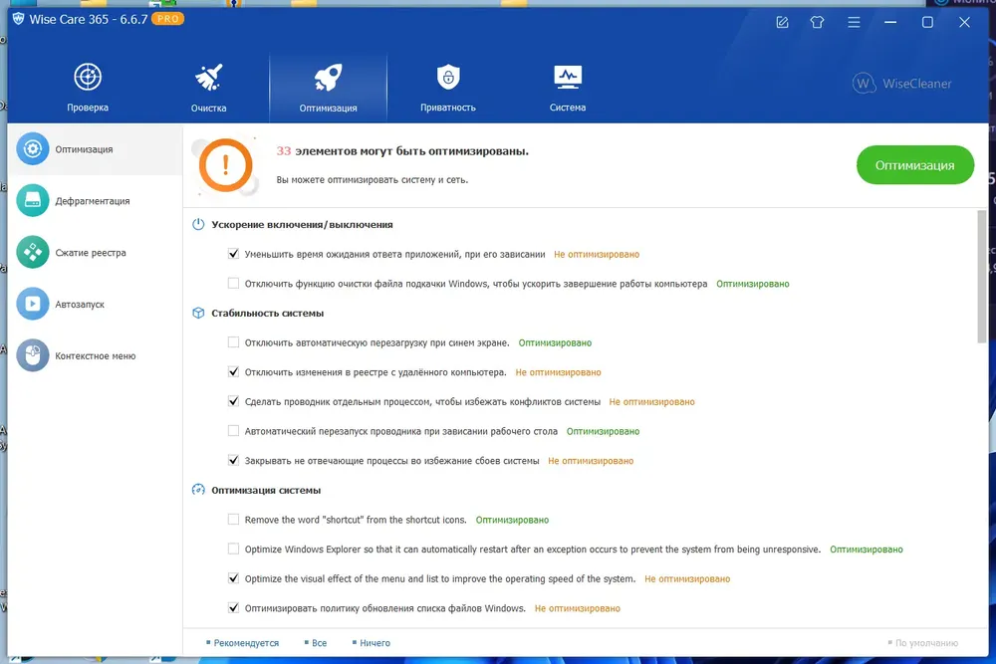The height and width of the screenshot is (664, 996).
Task: Click the Автозапуск play icon
Action: click(x=33, y=305)
